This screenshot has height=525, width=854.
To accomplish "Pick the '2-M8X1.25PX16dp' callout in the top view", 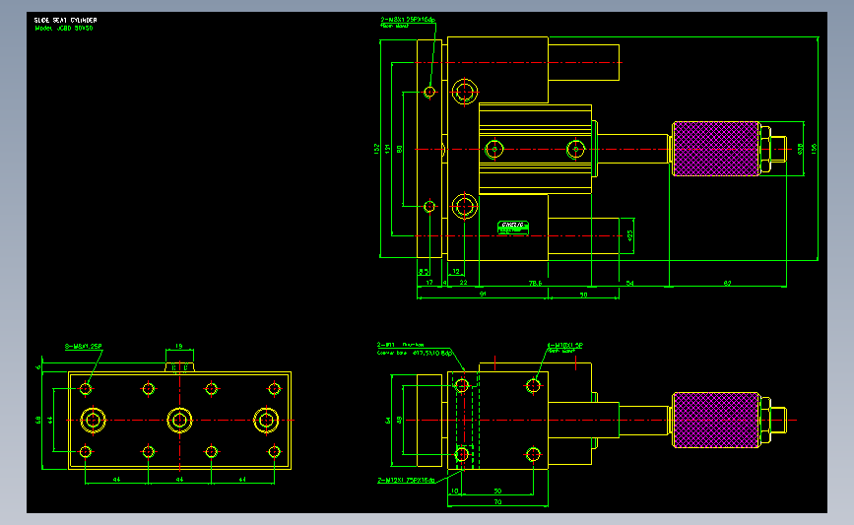I will [408, 20].
